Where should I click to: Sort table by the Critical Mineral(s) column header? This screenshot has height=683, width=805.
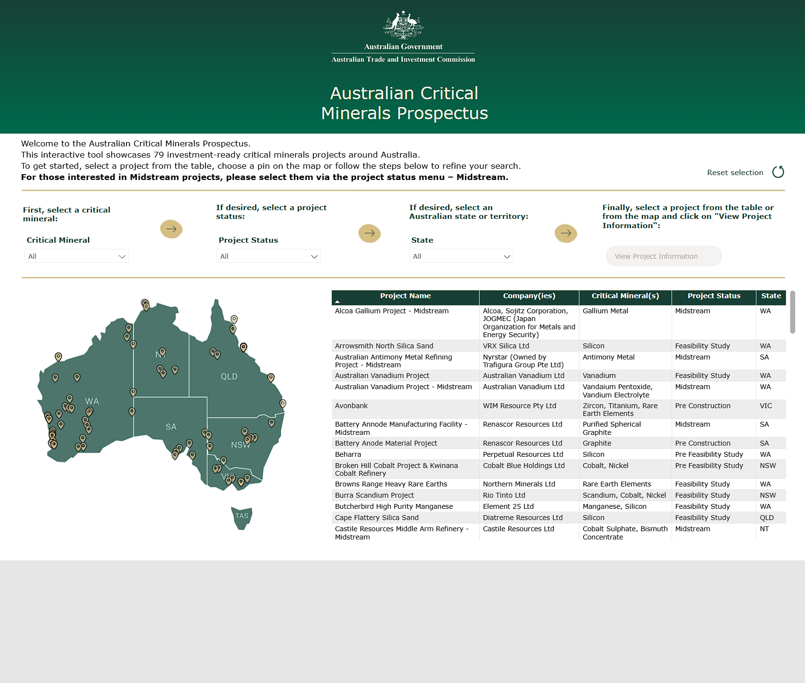click(x=625, y=296)
